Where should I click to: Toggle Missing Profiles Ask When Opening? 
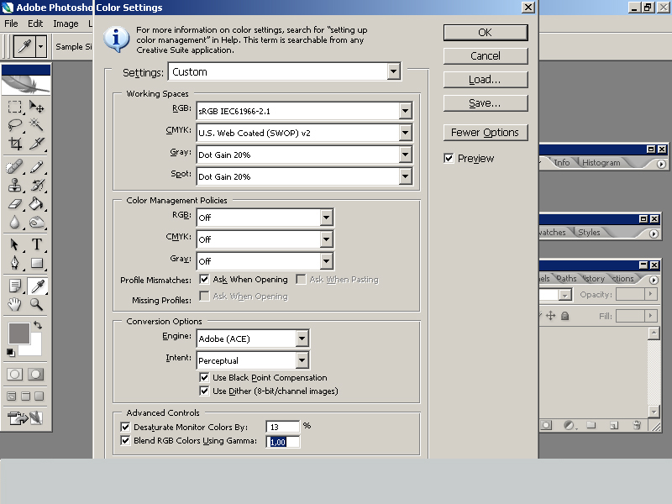pyautogui.click(x=204, y=297)
